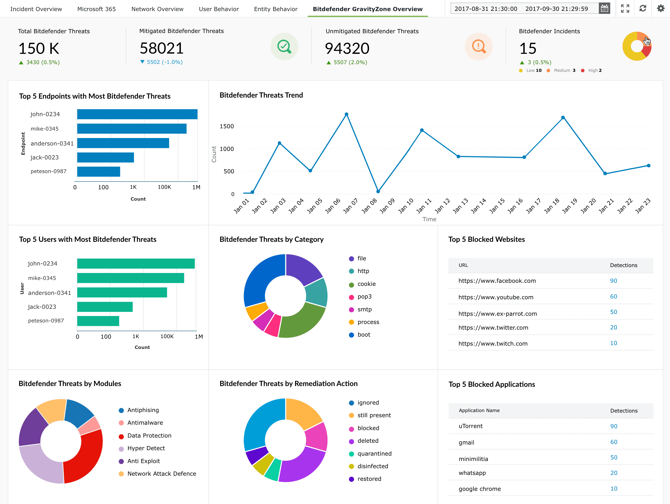The height and width of the screenshot is (504, 670).
Task: Toggle Anti Exploit module legend entry
Action: pos(139,461)
